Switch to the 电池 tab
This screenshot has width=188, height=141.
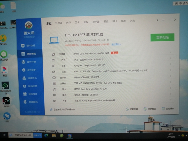click(x=124, y=21)
